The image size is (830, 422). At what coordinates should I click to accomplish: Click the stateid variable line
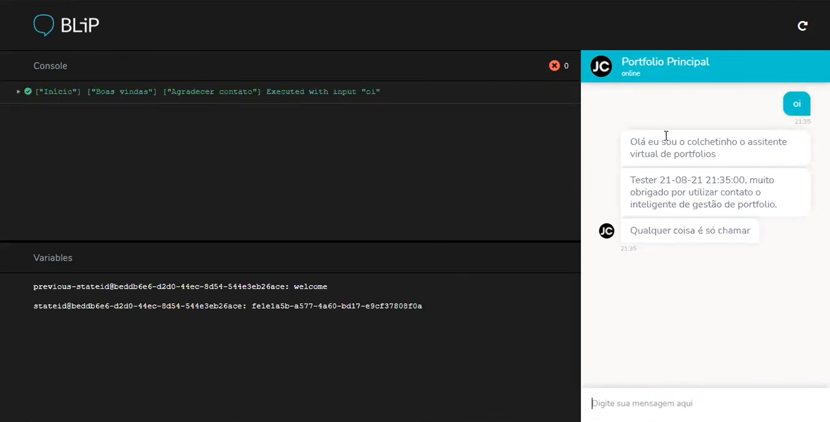point(227,306)
